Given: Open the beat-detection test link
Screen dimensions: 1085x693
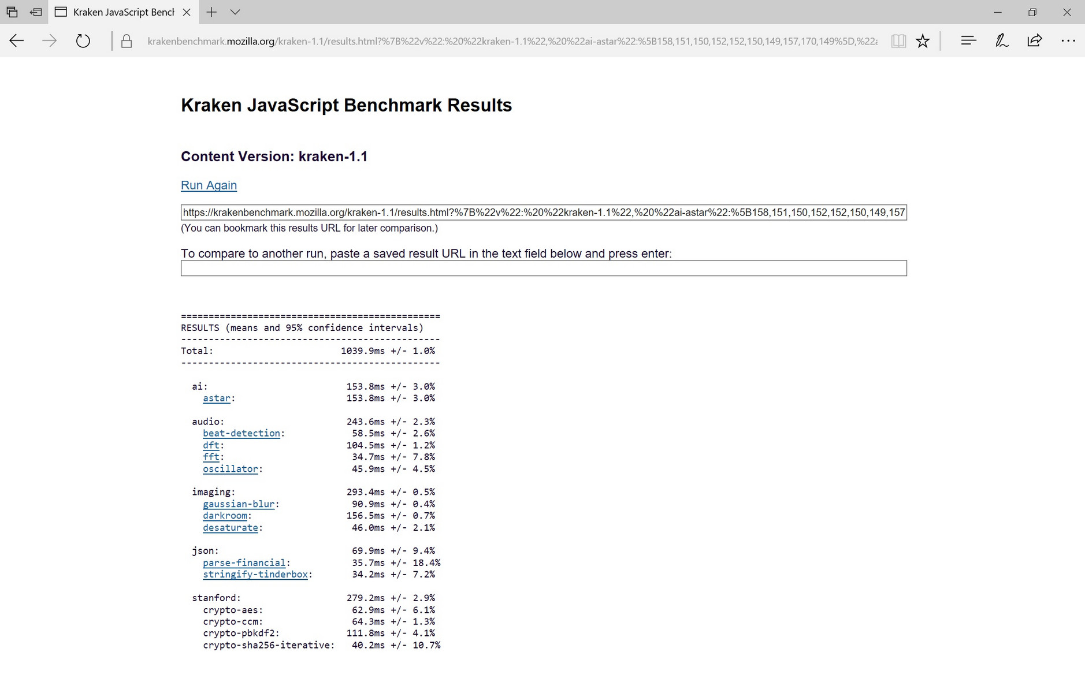Looking at the screenshot, I should (x=241, y=433).
